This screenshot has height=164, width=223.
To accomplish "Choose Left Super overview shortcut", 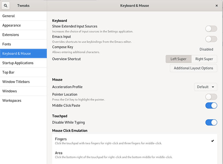I will tap(178, 59).
